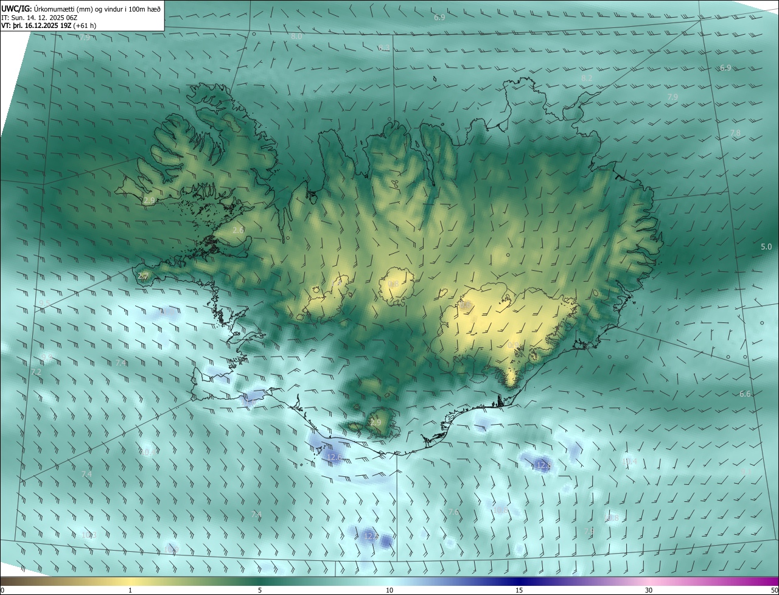The image size is (779, 595).
Task: Click the '12.2' value label on the map
Action: [371, 537]
